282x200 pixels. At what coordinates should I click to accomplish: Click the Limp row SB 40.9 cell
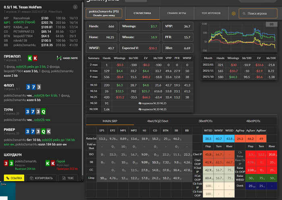(x=176, y=178)
